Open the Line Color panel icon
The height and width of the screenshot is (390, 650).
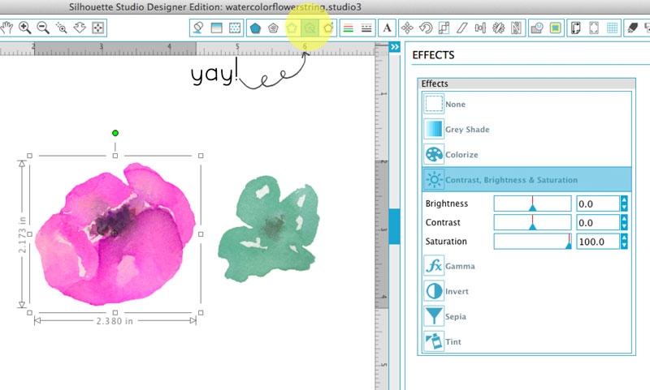[349, 28]
